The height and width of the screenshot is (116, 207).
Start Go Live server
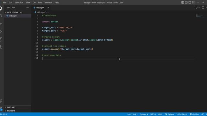click(194, 114)
